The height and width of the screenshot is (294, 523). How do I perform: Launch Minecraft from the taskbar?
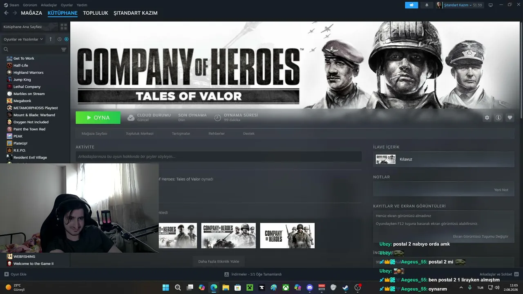[250, 287]
